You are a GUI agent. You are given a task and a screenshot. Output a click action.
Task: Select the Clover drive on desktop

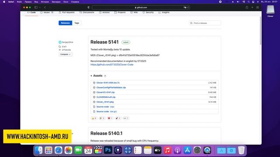pos(270,11)
